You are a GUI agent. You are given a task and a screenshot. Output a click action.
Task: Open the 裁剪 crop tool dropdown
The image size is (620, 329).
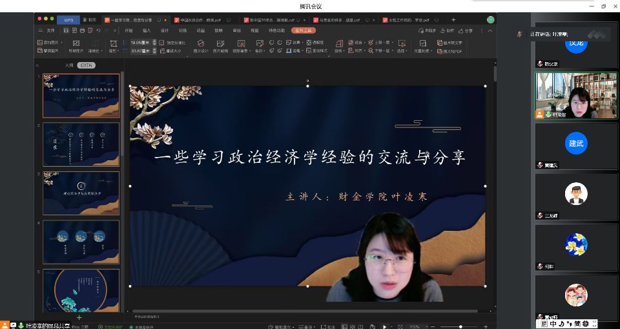pyautogui.click(x=114, y=47)
